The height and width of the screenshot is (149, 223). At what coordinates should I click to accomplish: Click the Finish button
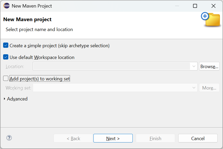click(x=155, y=138)
